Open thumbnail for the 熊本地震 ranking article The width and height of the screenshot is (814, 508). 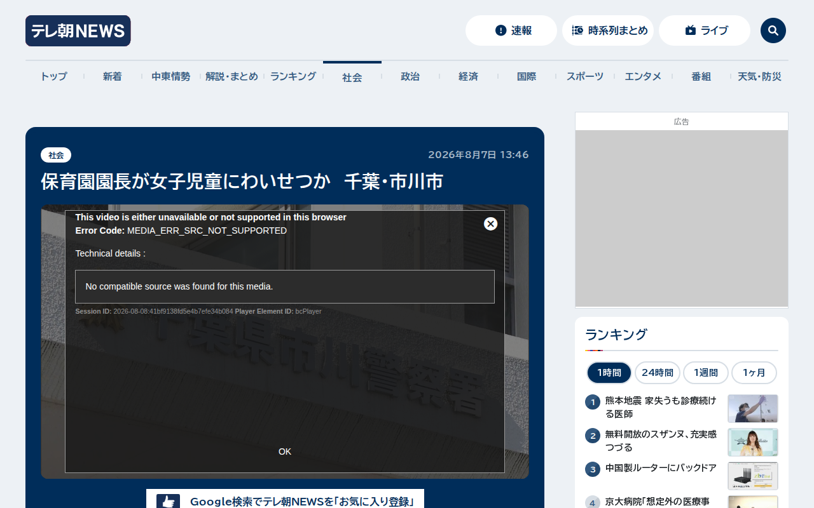[753, 408]
